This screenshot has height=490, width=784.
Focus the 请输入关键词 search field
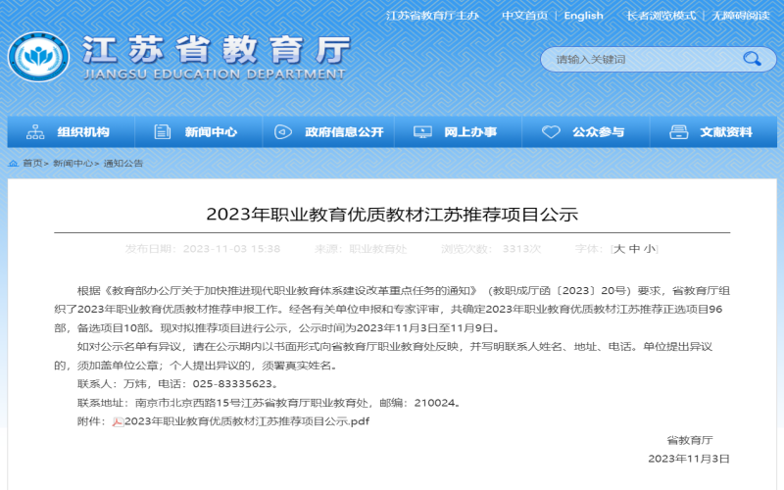(637, 60)
